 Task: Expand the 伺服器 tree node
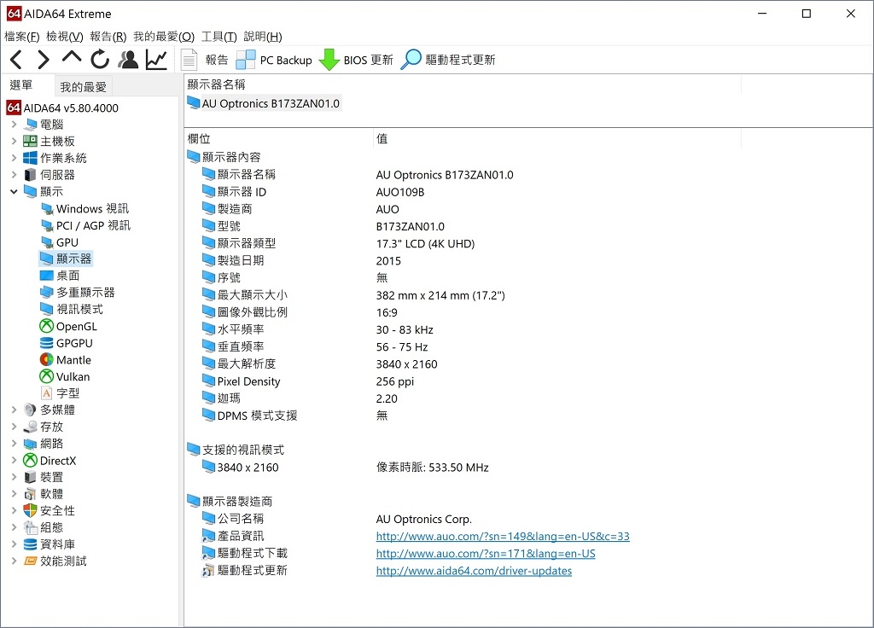pos(14,174)
